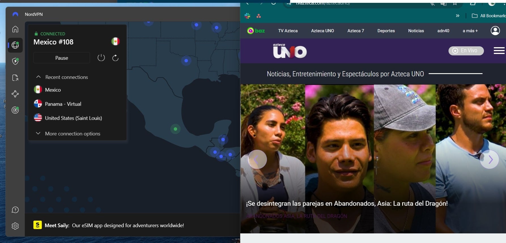This screenshot has width=506, height=243.
Task: Reconnect using the refresh arrow icon
Action: coord(115,58)
